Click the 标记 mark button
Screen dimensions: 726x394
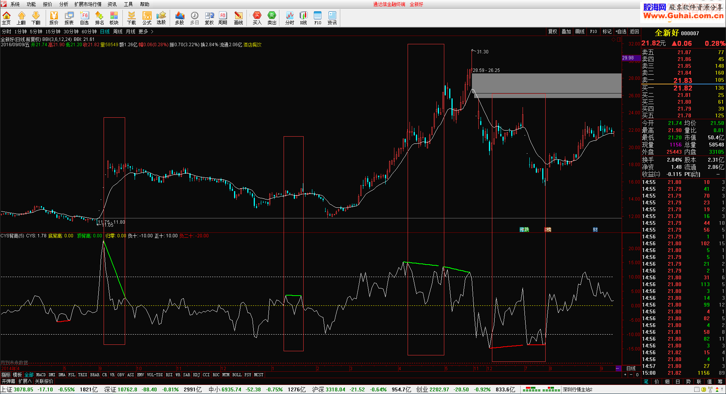607,32
